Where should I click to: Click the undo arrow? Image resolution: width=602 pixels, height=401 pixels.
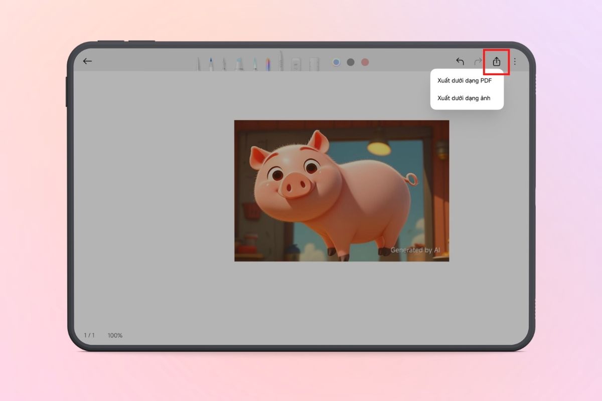click(x=460, y=61)
